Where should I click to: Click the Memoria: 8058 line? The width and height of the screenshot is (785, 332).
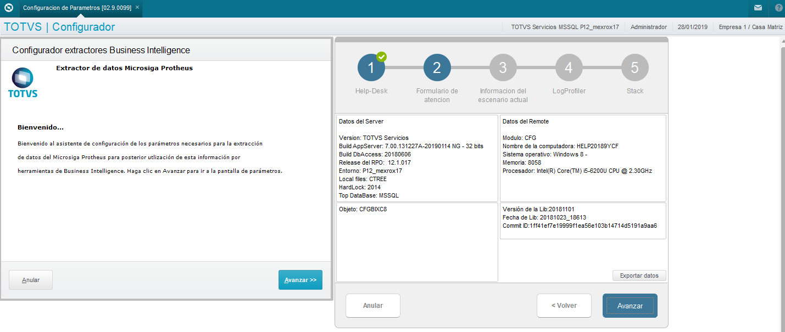(x=522, y=162)
